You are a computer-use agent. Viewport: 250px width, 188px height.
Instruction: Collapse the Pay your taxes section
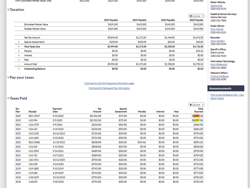point(9,77)
